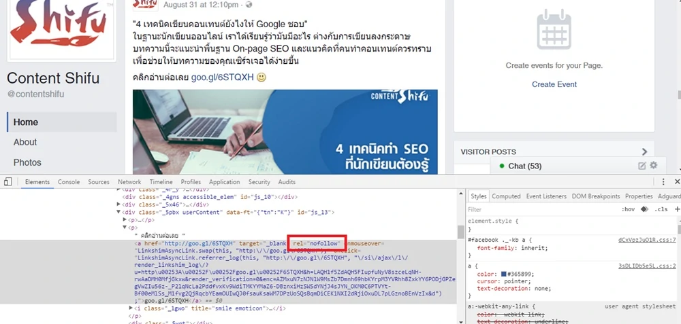Image resolution: width=681 pixels, height=324 pixels.
Task: Collapse the open <p> node above the link
Action: [125, 228]
